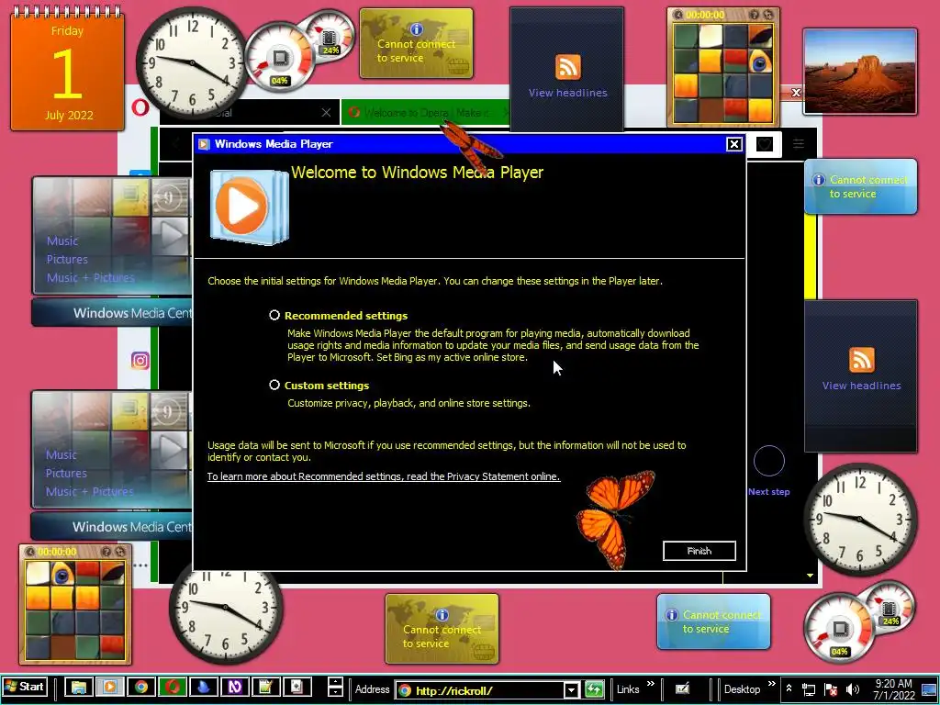The width and height of the screenshot is (940, 705).
Task: Click solve icon on puzzle below Media Center gadget
Action: click(x=120, y=552)
